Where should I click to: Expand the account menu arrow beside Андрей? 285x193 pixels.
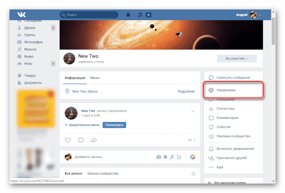point(260,15)
